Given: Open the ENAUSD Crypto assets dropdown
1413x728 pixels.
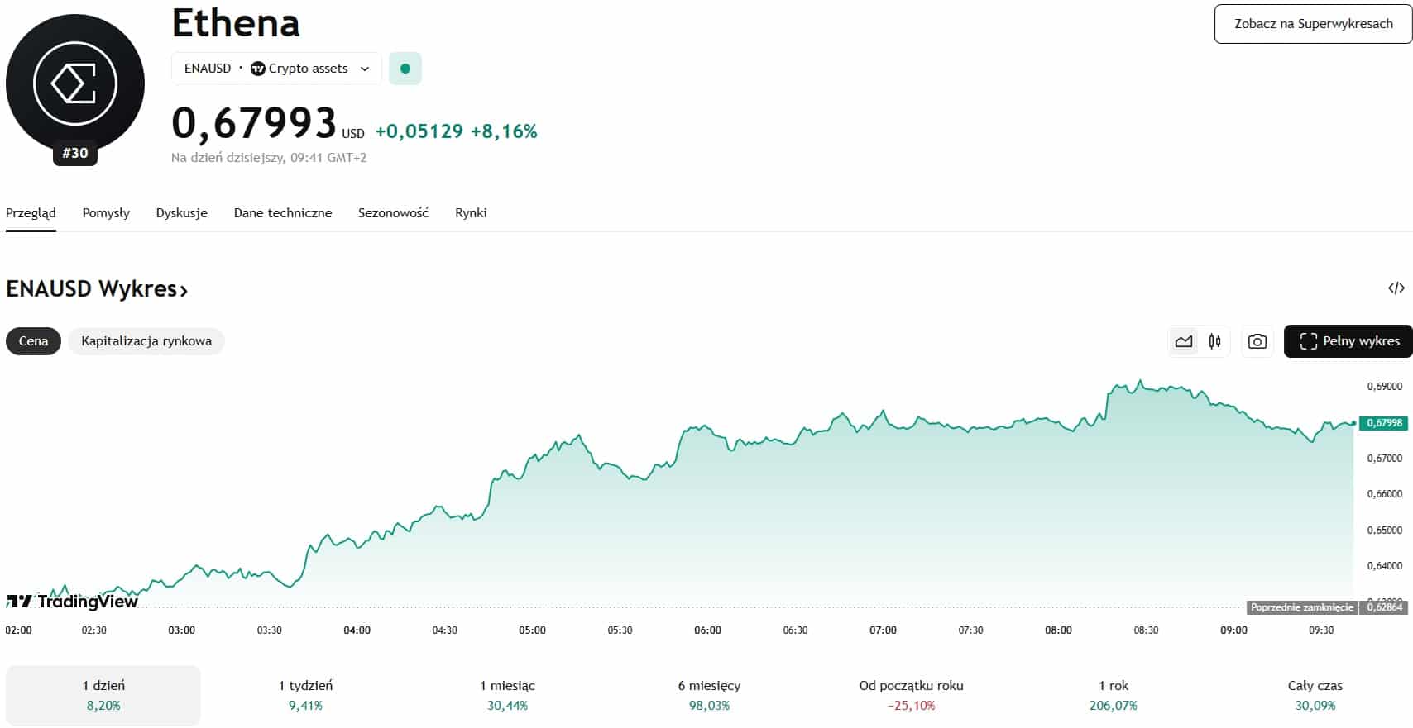Looking at the screenshot, I should (276, 69).
